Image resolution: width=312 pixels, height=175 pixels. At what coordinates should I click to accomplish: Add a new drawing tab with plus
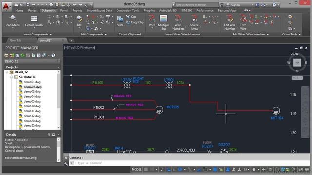(71, 41)
